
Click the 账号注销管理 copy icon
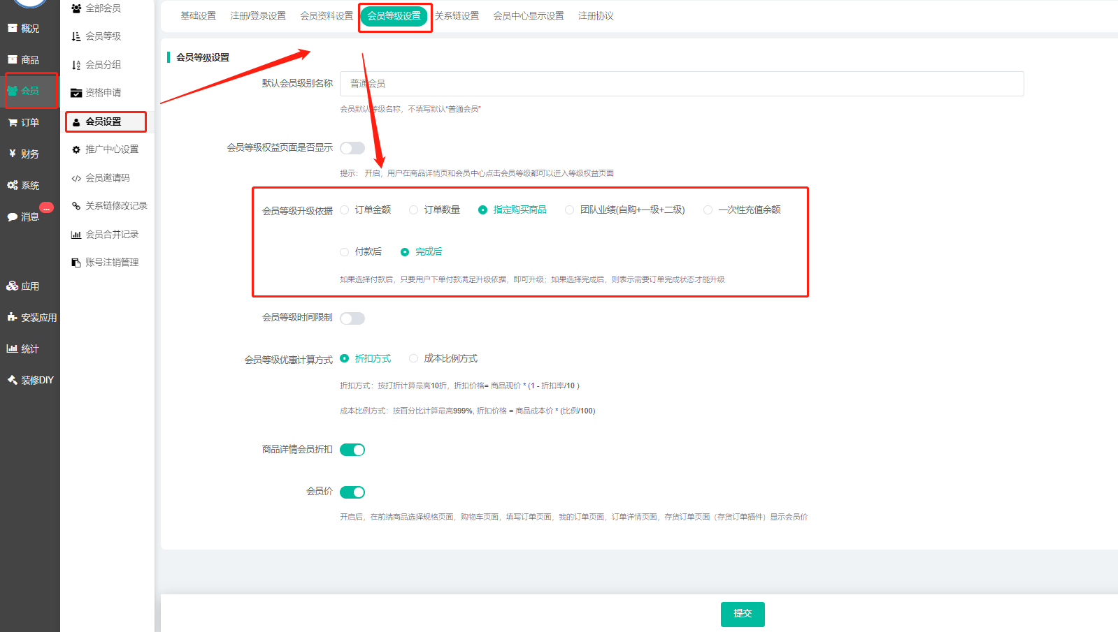76,263
